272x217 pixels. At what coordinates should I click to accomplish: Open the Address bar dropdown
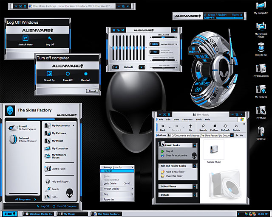pyautogui.click(x=232, y=135)
